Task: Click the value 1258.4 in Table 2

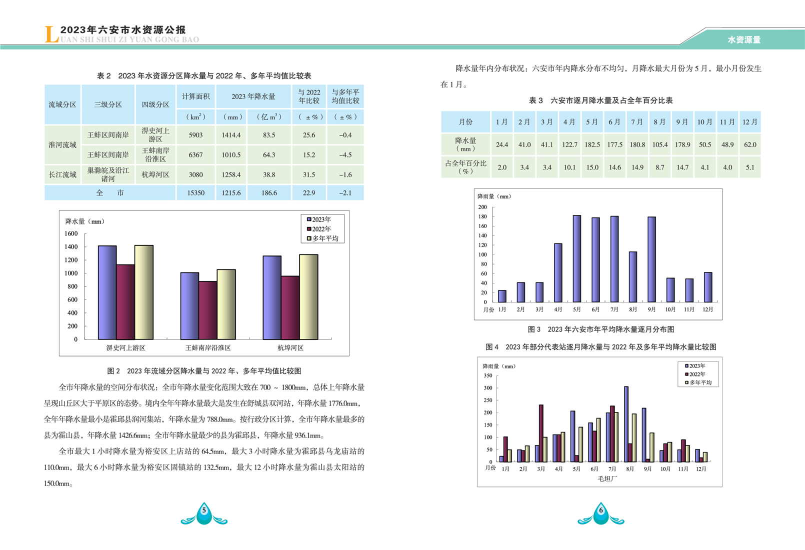Action: pyautogui.click(x=231, y=174)
